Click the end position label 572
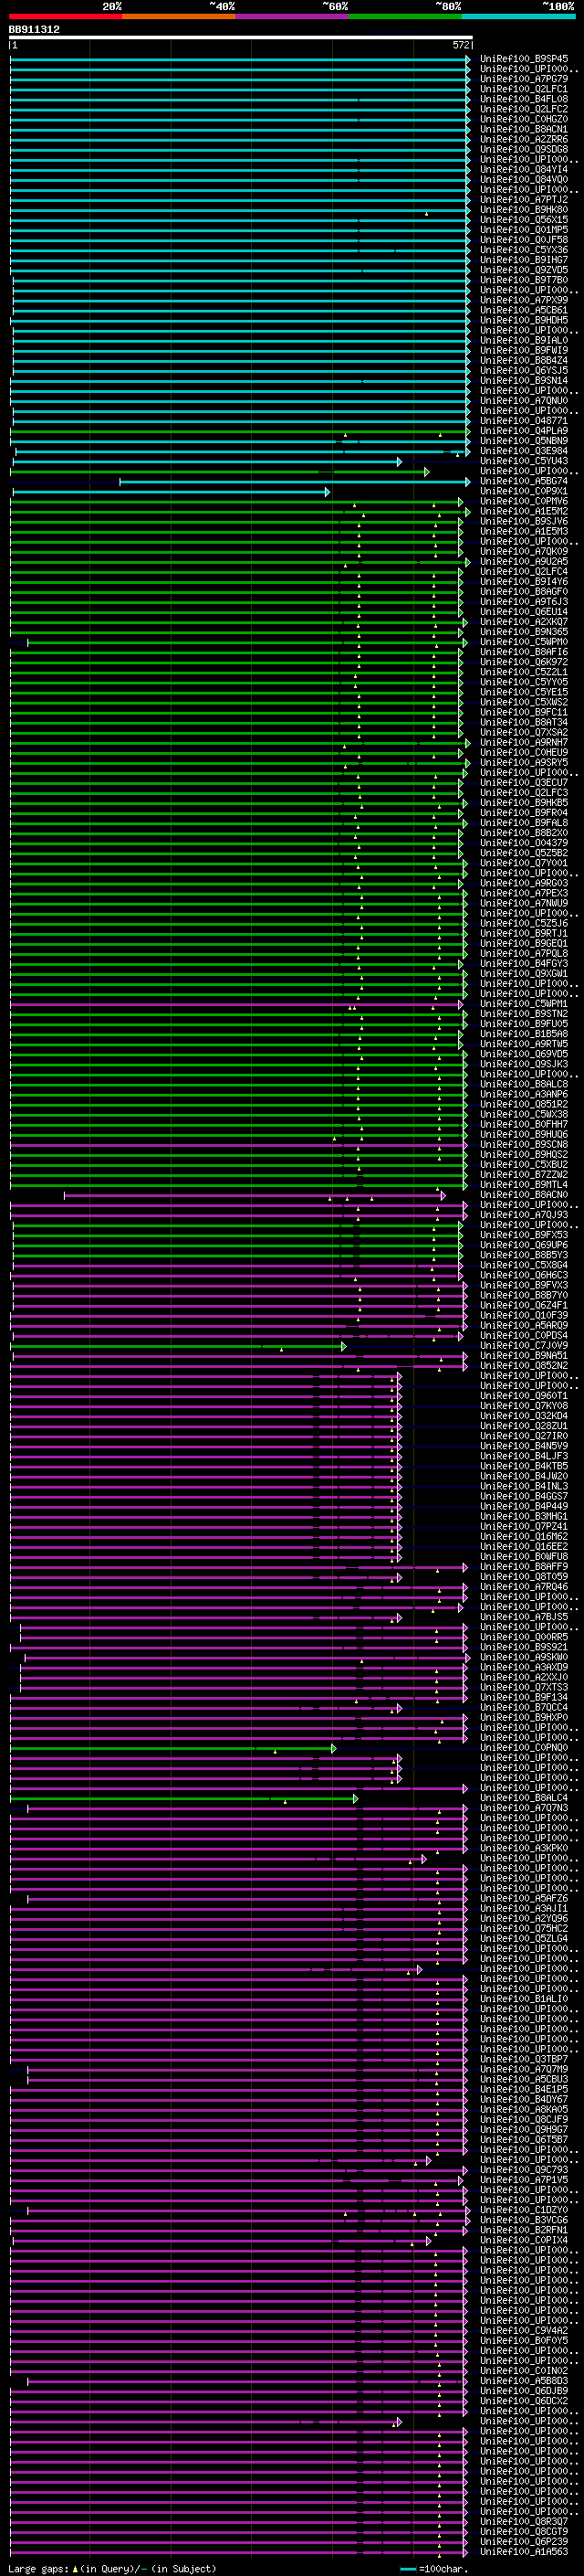The image size is (584, 2576). point(460,45)
